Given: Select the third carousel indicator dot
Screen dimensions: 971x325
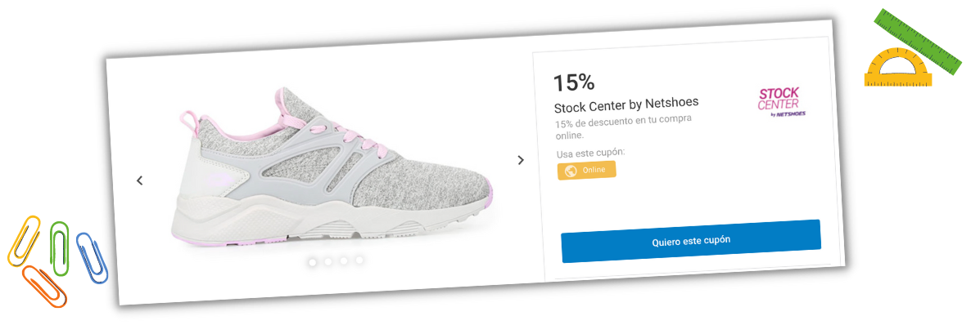Looking at the screenshot, I should (343, 260).
